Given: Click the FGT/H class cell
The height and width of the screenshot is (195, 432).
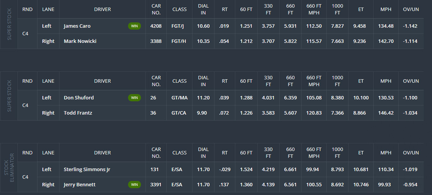Looking at the screenshot, I should coord(178,41).
